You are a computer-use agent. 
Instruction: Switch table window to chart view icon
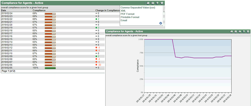click(148, 3)
